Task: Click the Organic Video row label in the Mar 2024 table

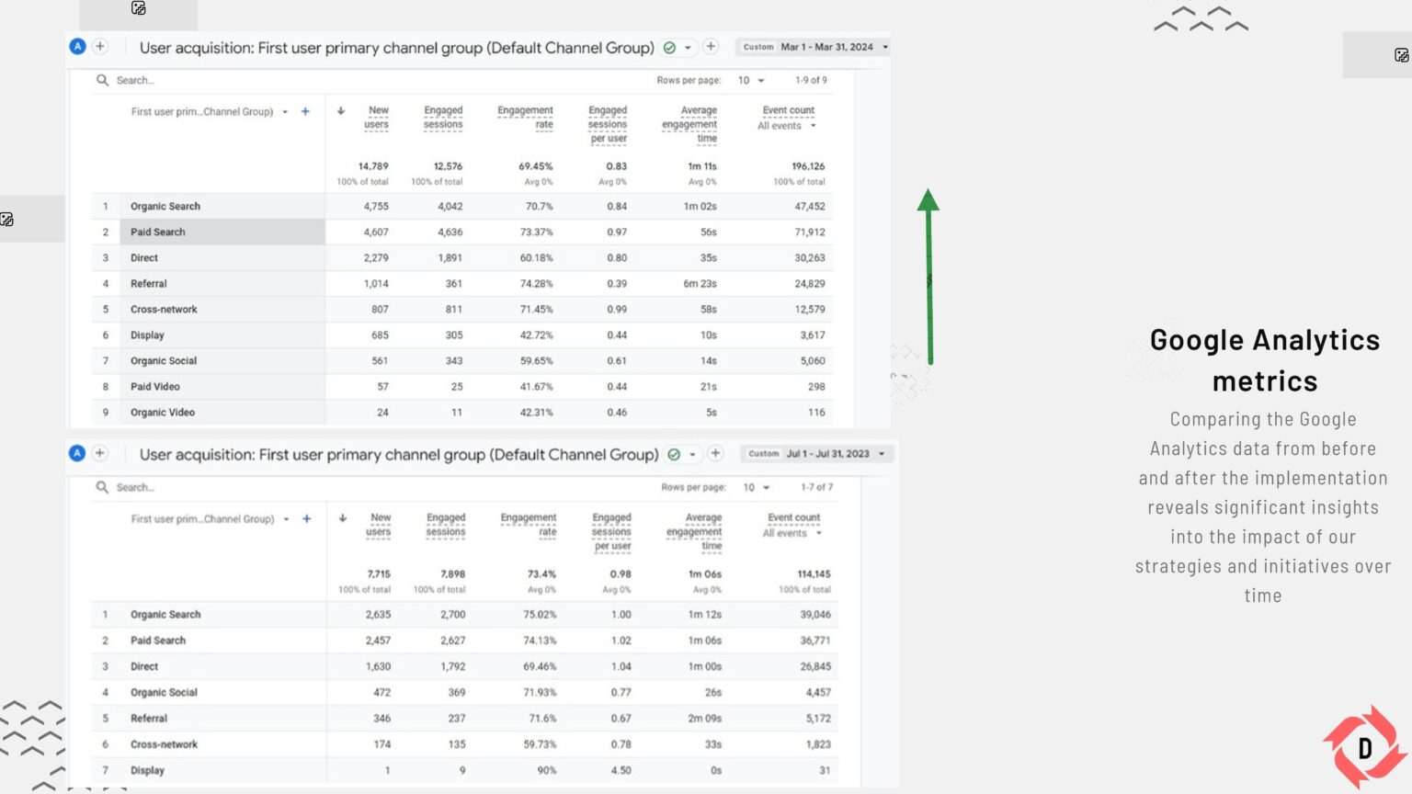Action: click(163, 413)
